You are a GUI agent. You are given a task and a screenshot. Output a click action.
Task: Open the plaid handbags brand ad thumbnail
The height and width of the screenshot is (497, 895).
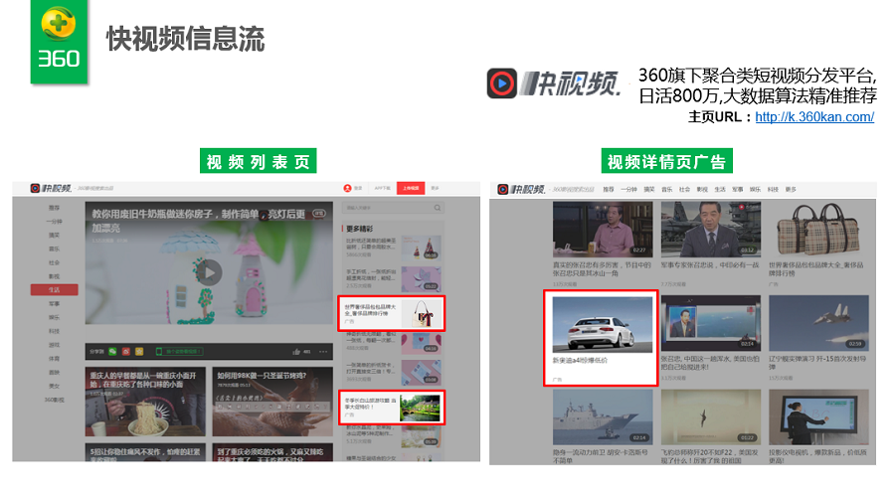pyautogui.click(x=818, y=230)
